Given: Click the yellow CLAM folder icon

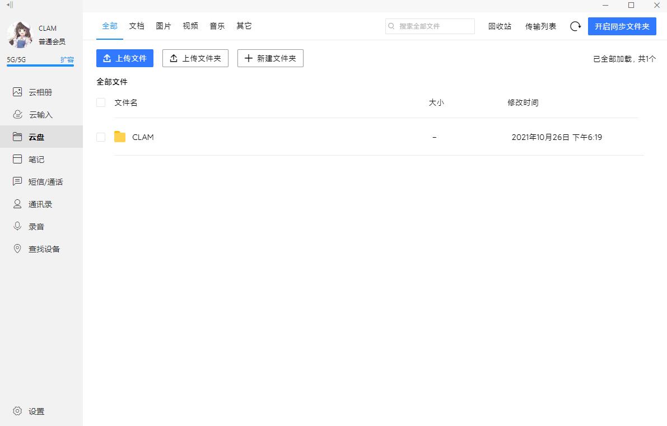Looking at the screenshot, I should pyautogui.click(x=120, y=137).
